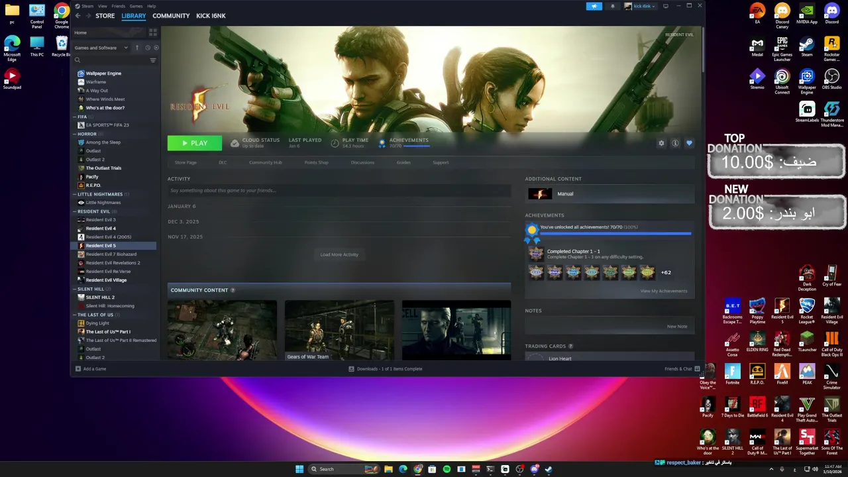Open kick i6nk account dropdown
This screenshot has height=477, width=848.
click(639, 6)
